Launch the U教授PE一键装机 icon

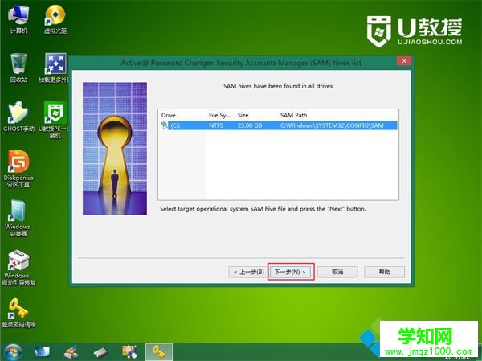point(54,120)
